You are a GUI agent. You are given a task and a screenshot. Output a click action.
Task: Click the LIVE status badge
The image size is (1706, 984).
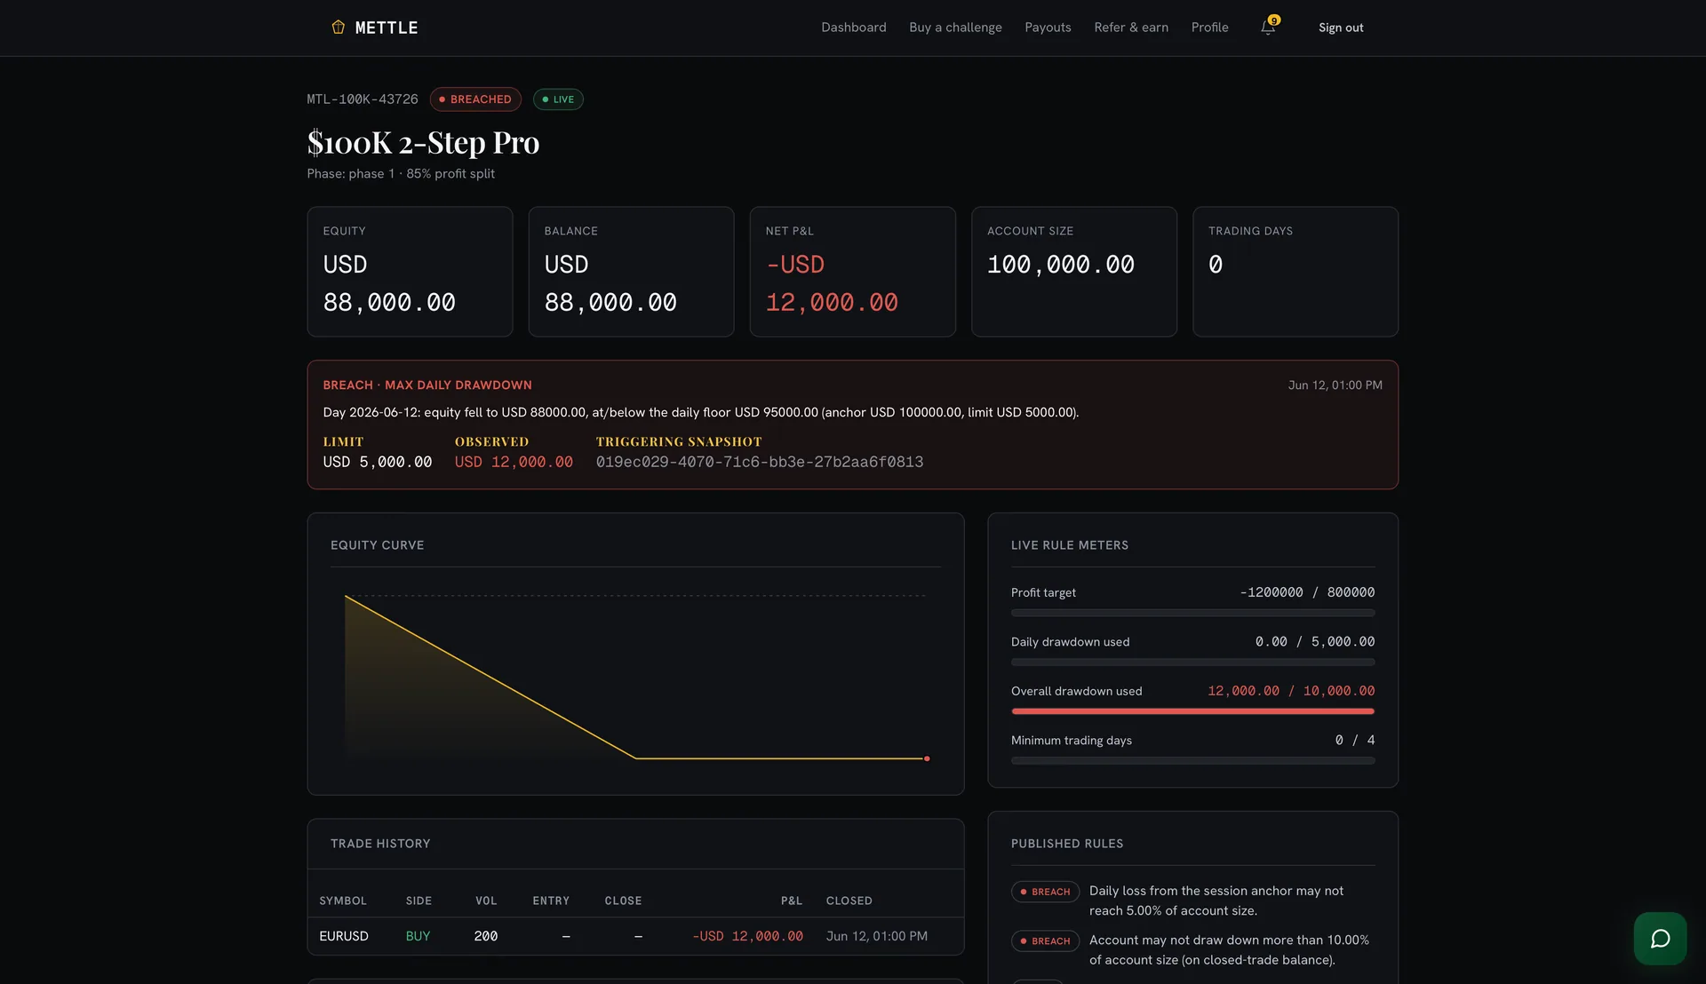(x=558, y=99)
